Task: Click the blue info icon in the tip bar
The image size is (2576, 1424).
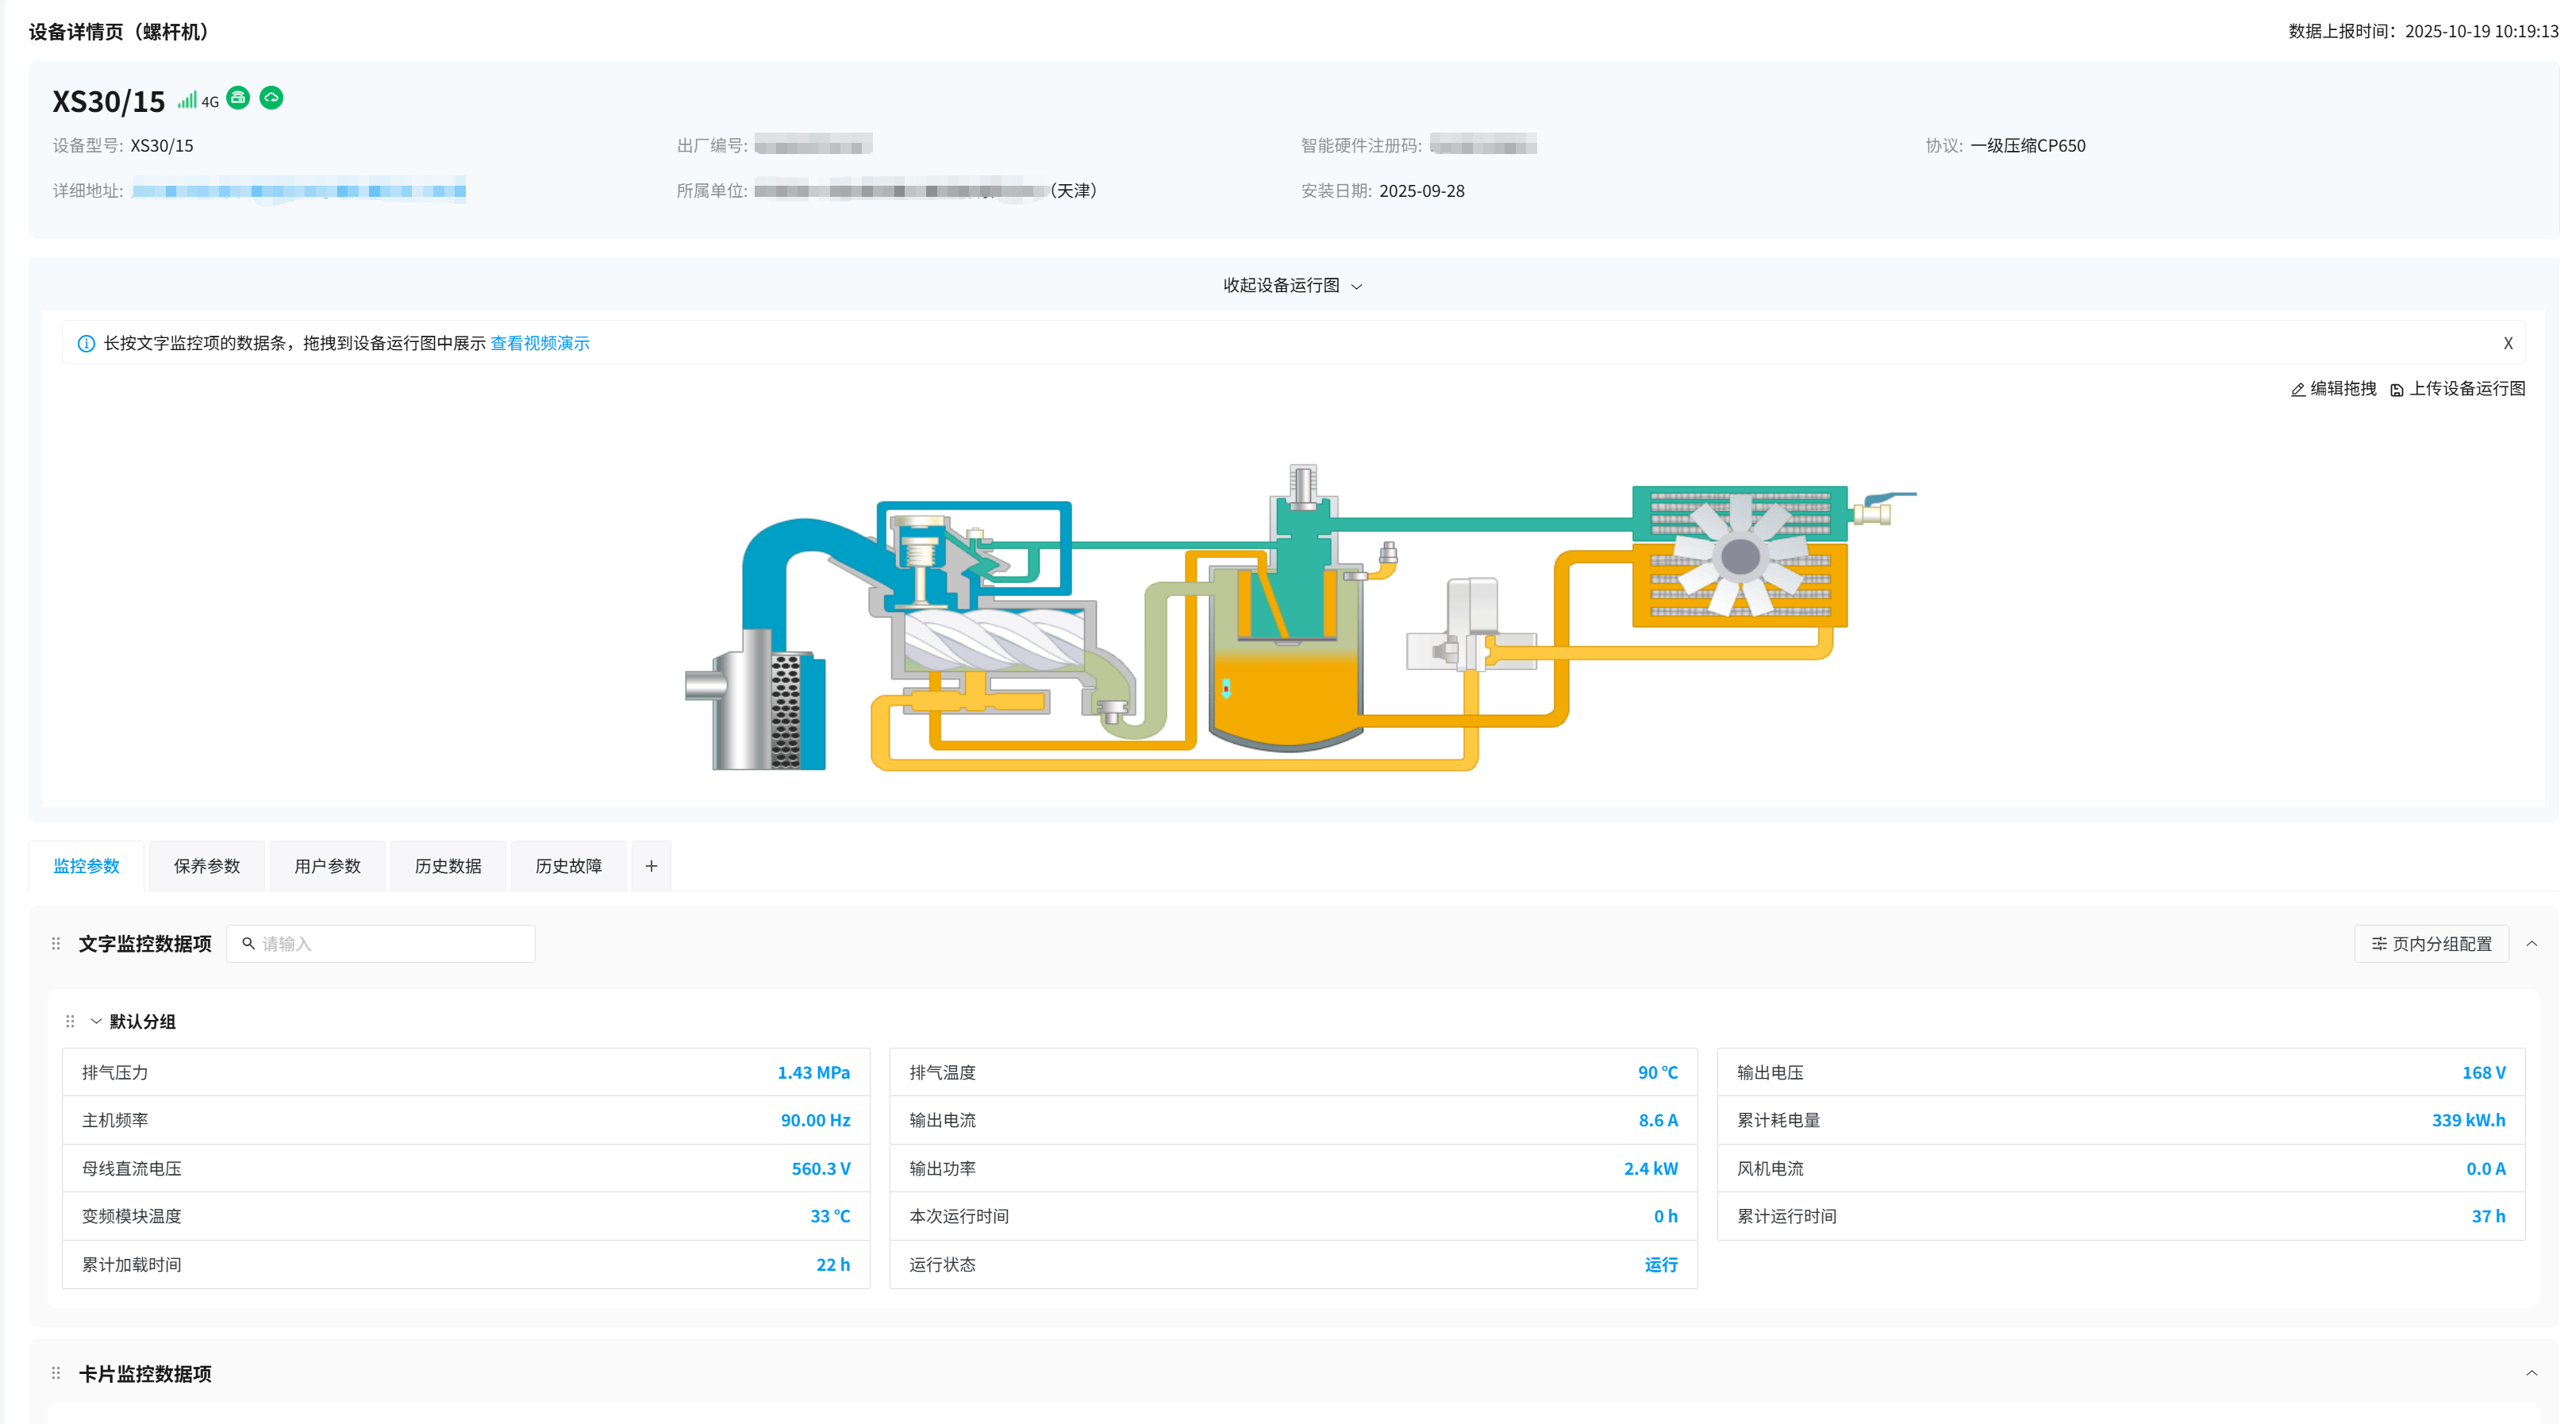Action: (x=86, y=343)
